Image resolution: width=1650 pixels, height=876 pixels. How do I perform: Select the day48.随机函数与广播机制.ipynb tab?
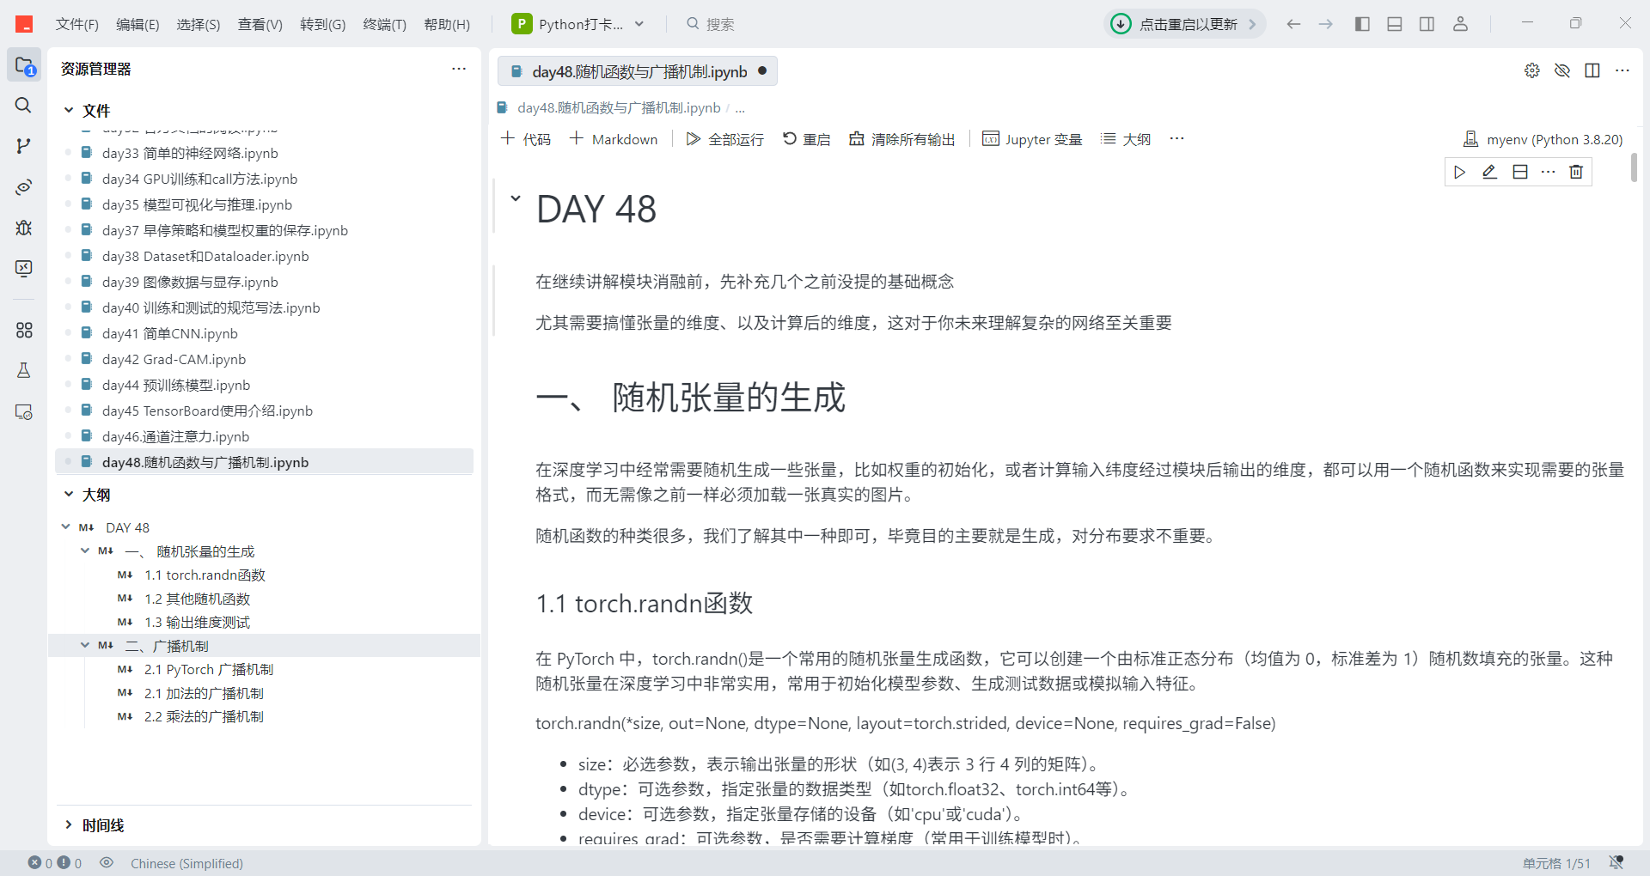point(638,71)
